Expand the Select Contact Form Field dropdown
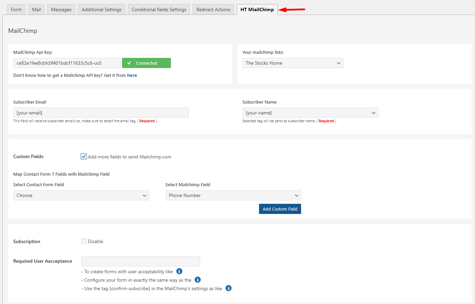 coord(81,195)
